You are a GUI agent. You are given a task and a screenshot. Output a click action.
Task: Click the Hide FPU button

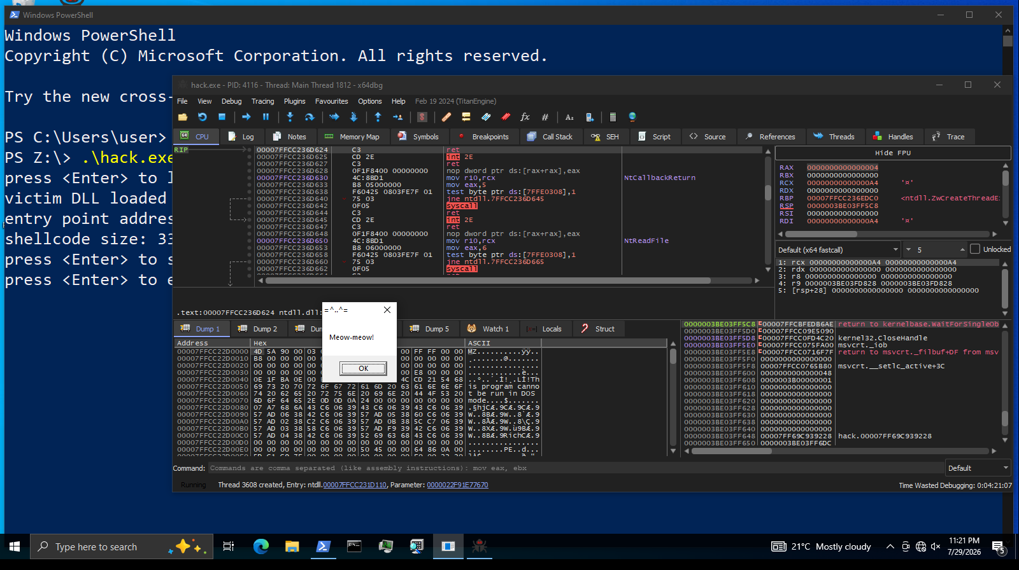(893, 153)
